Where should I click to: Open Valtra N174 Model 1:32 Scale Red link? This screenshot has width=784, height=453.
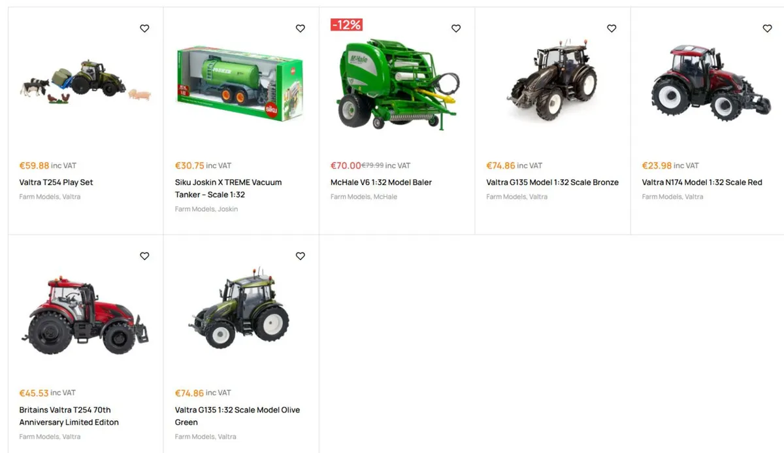(x=702, y=182)
